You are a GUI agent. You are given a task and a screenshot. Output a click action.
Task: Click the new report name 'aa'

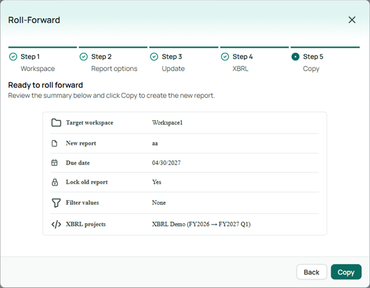click(x=155, y=143)
